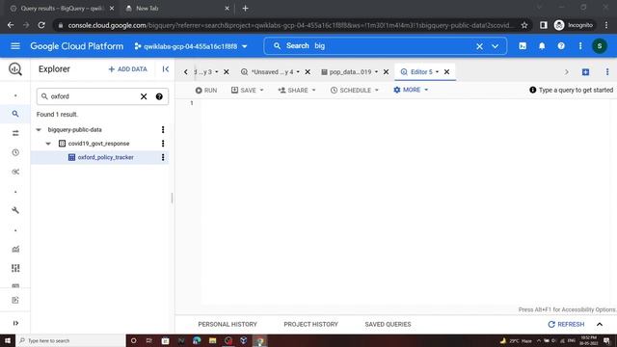The width and height of the screenshot is (617, 347).
Task: Open PERSONAL HISTORY tab
Action: 228,325
